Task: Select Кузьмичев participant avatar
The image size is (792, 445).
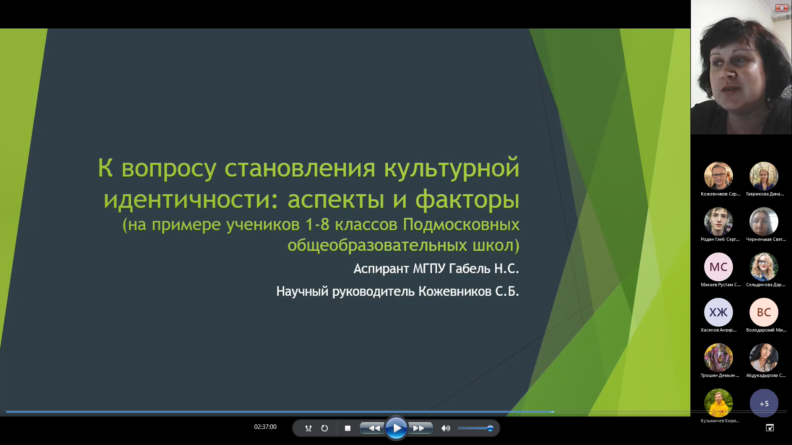Action: tap(718, 403)
